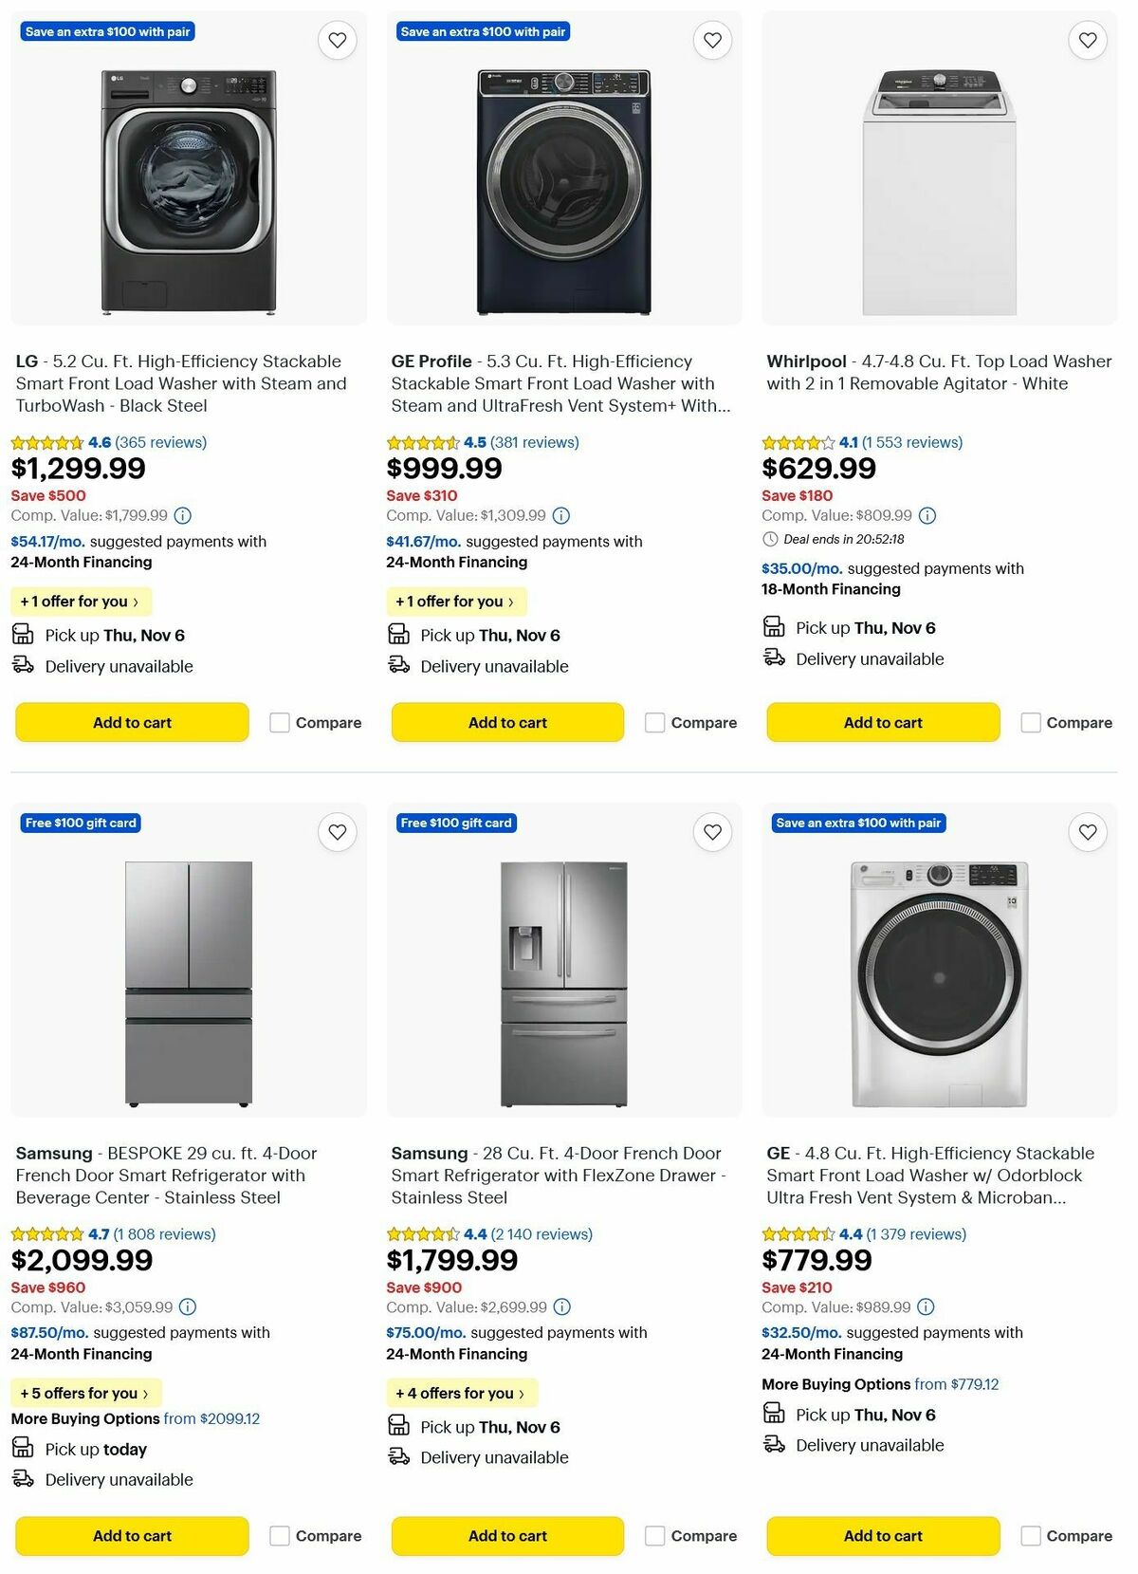The height and width of the screenshot is (1574, 1138).
Task: Save the GE 4.8 Cu. Ft. washer to wishlist
Action: click(1087, 832)
